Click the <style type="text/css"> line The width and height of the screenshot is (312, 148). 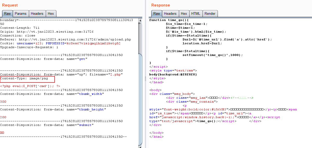click(x=173, y=71)
